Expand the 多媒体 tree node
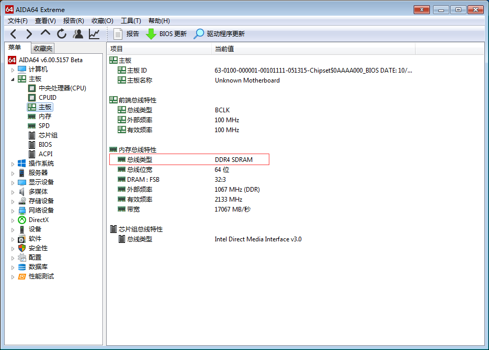Viewport: 489px width, 350px height. tap(13, 192)
